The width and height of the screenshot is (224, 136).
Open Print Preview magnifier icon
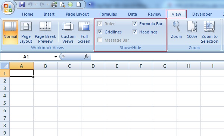(x=62, y=4)
